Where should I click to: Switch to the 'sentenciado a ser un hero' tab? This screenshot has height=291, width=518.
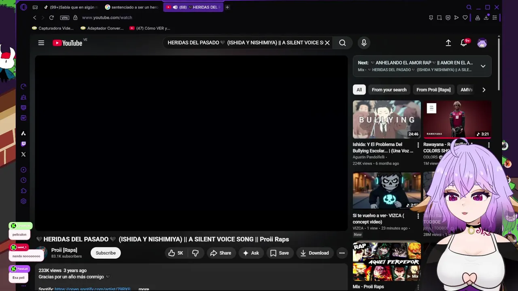132,7
